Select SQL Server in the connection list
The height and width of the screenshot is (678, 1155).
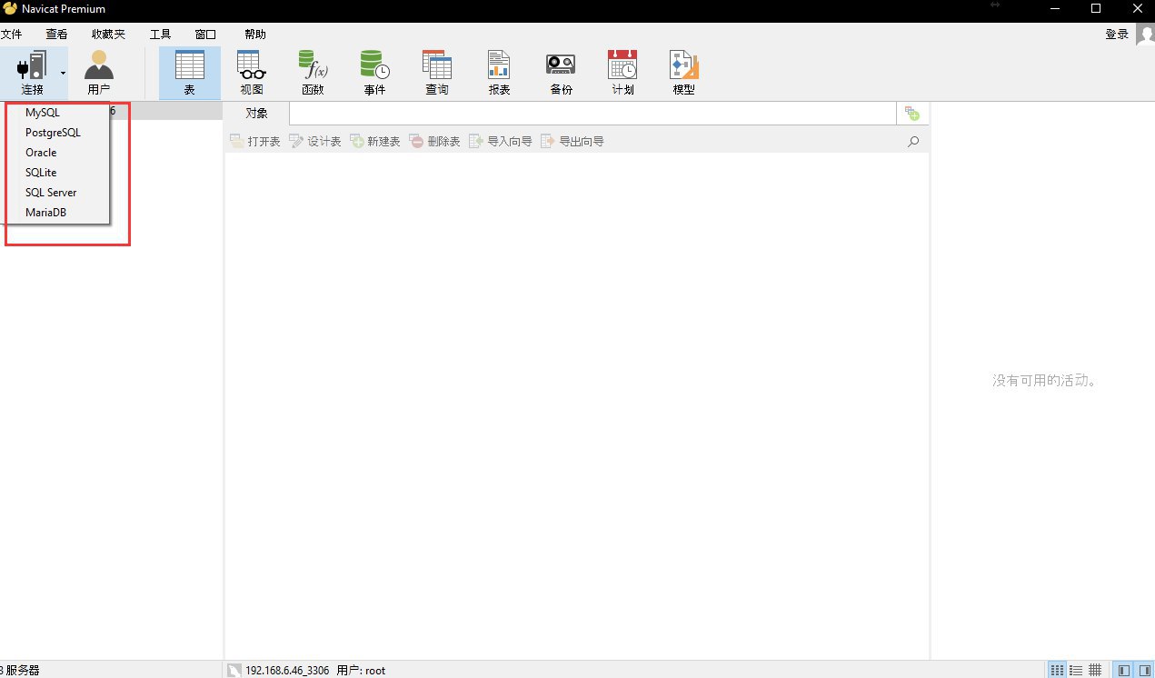(x=51, y=193)
